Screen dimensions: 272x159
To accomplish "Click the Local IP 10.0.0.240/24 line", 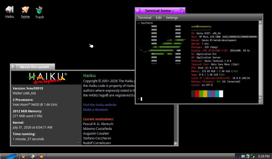I will (x=220, y=78).
